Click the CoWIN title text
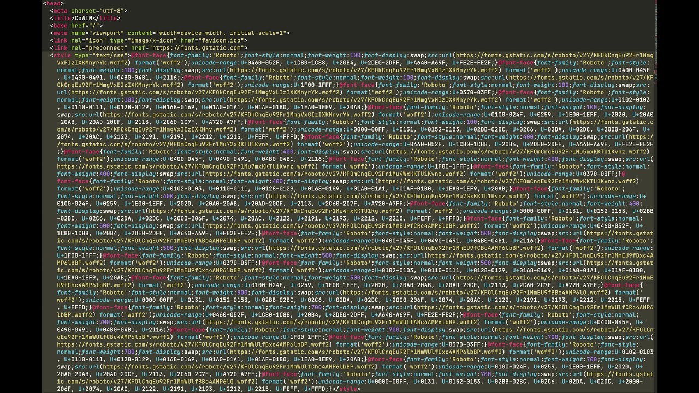 pos(83,18)
